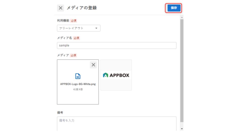
Task: Click the 備考を入力 remarks text area
Action: click(x=117, y=124)
